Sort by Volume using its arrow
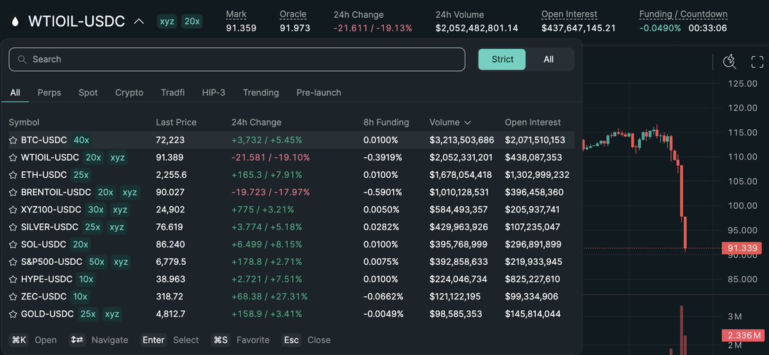 tap(467, 123)
